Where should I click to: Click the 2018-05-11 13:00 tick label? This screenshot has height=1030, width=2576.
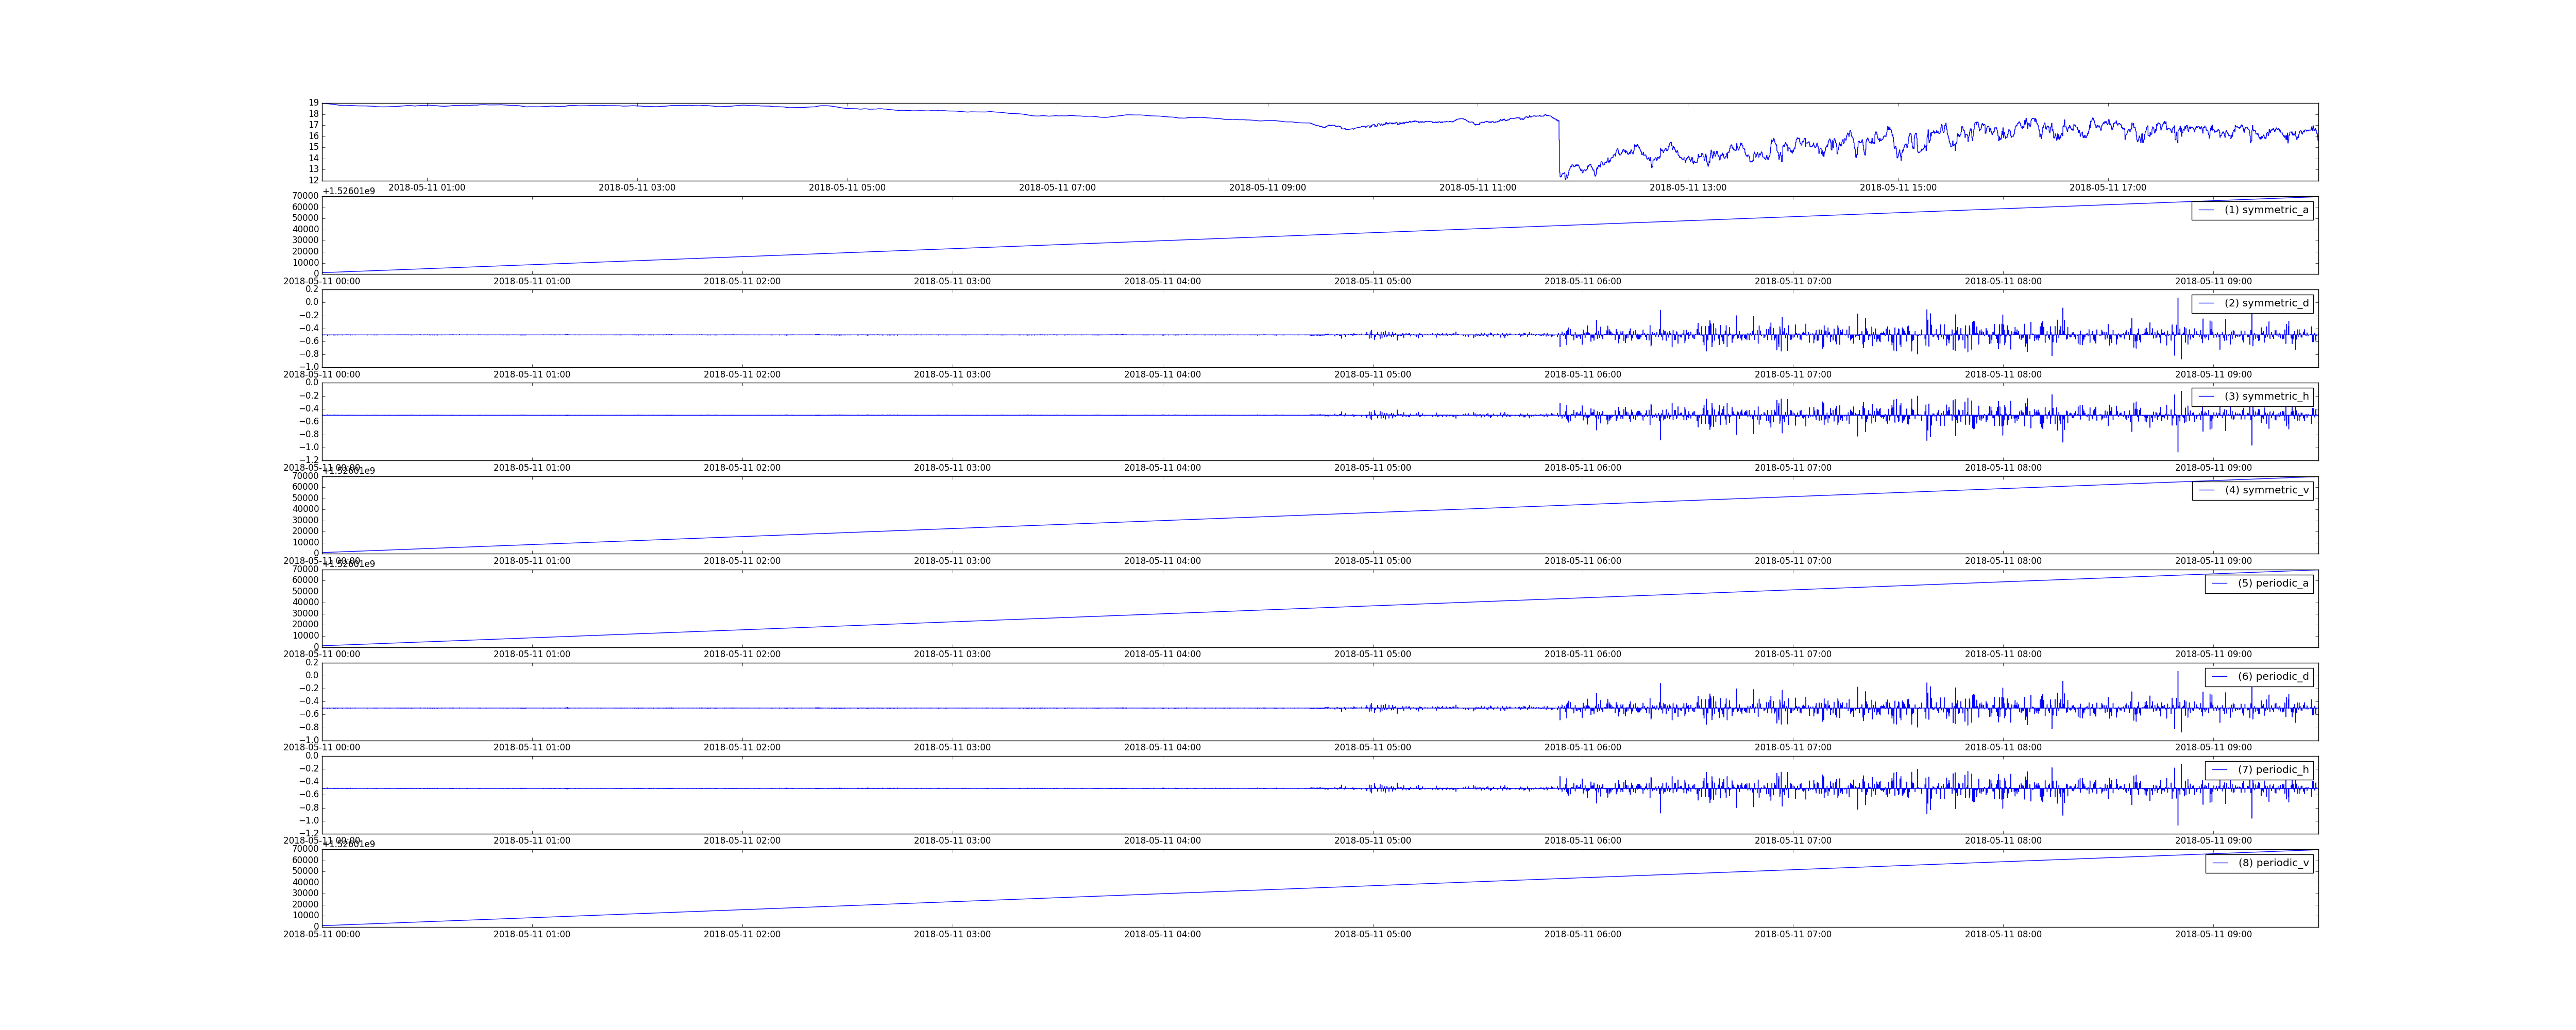click(1688, 188)
